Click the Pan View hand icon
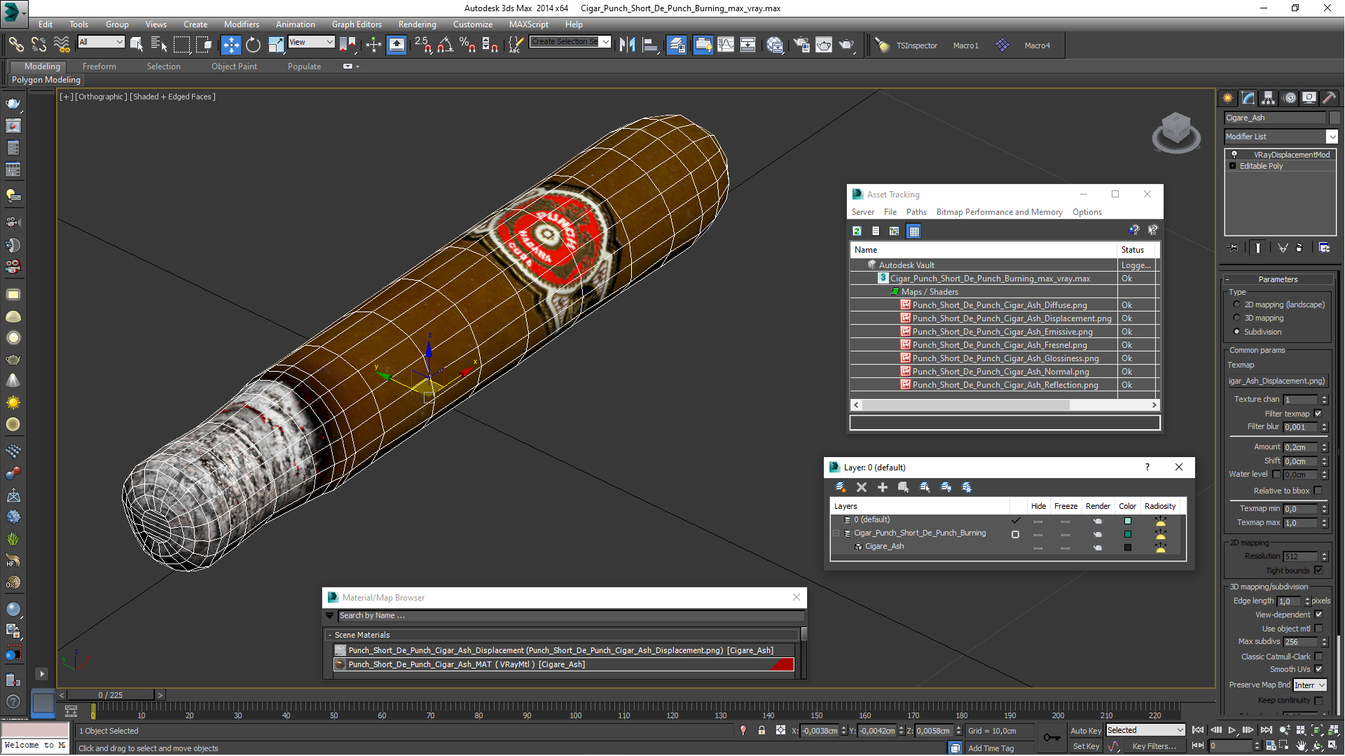This screenshot has width=1345, height=756. tap(1302, 746)
